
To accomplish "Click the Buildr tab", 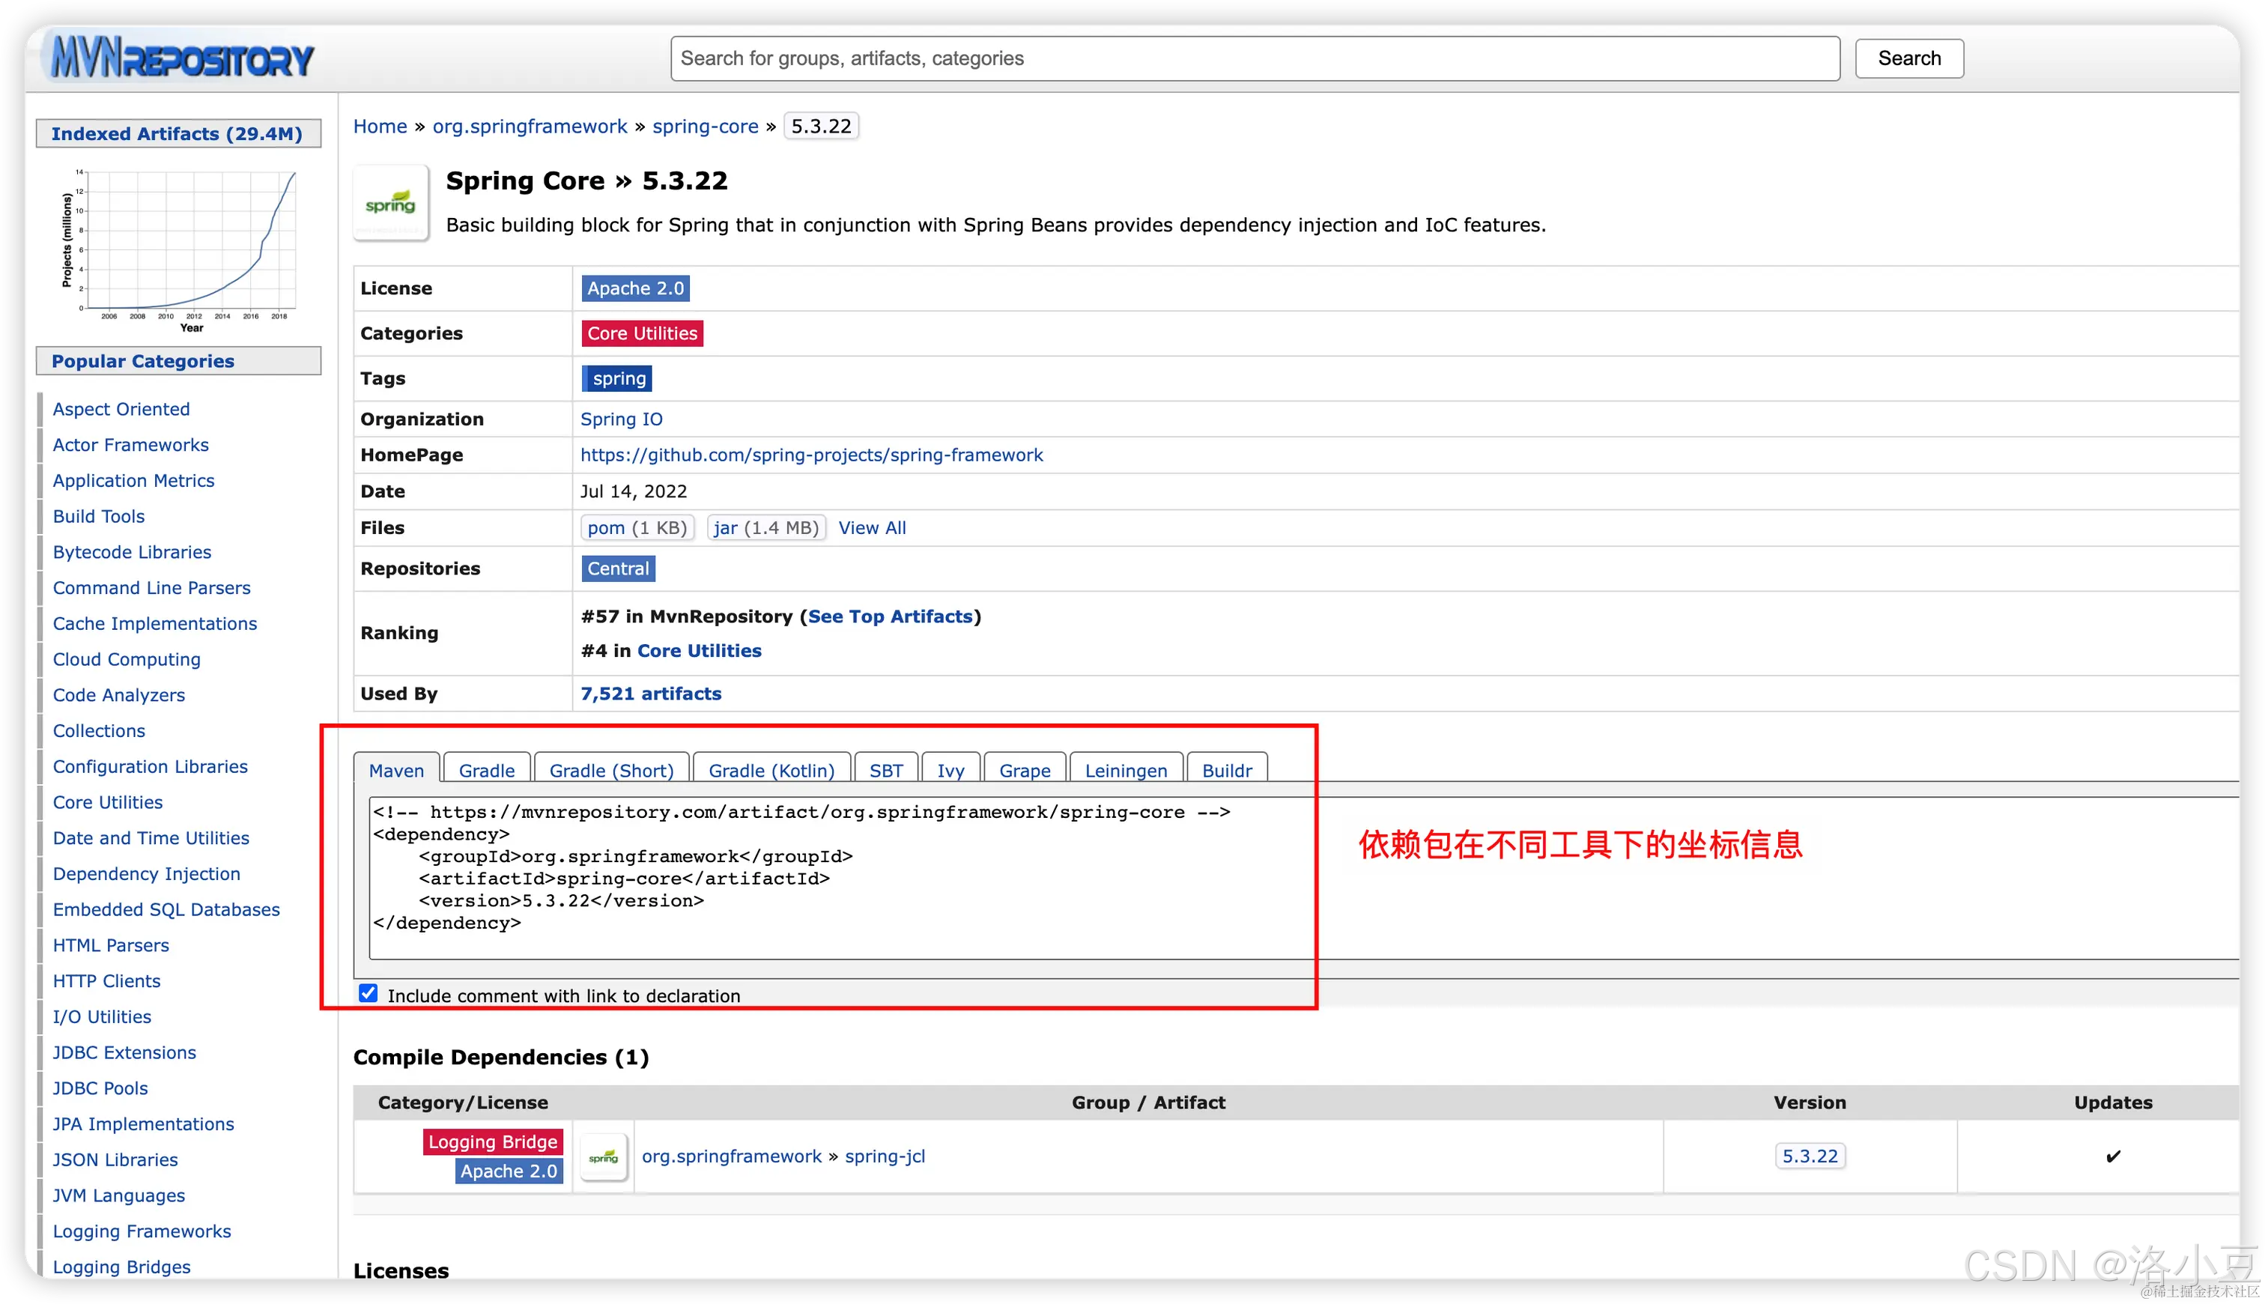I will tap(1229, 768).
